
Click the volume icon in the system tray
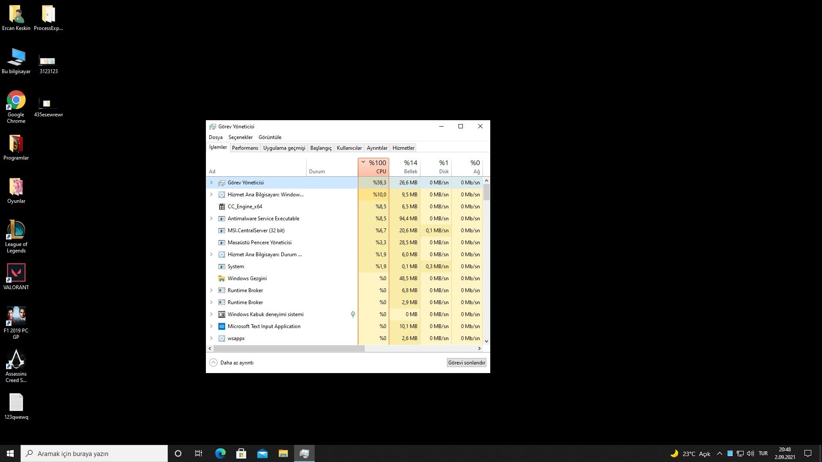click(750, 453)
